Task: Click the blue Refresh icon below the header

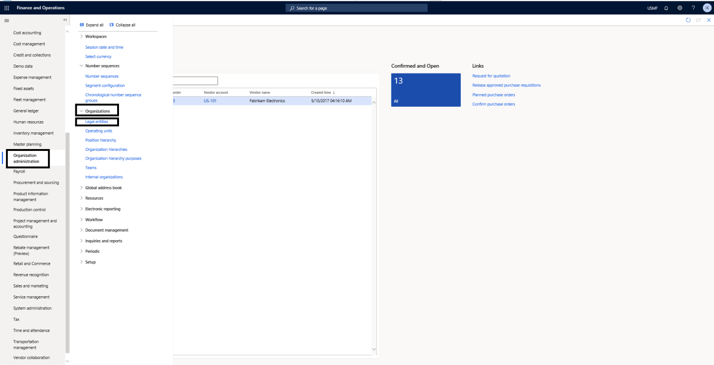Action: pyautogui.click(x=688, y=20)
